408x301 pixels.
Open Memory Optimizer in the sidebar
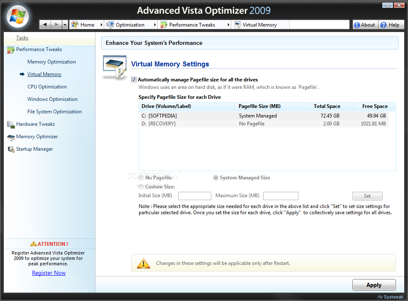pos(37,137)
